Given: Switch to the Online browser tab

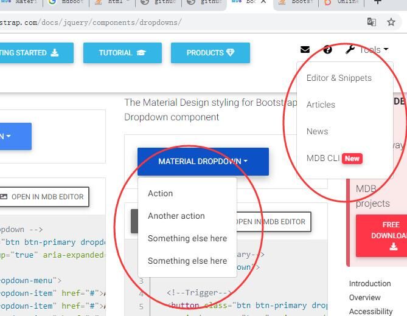Looking at the screenshot, I should tap(341, 2).
